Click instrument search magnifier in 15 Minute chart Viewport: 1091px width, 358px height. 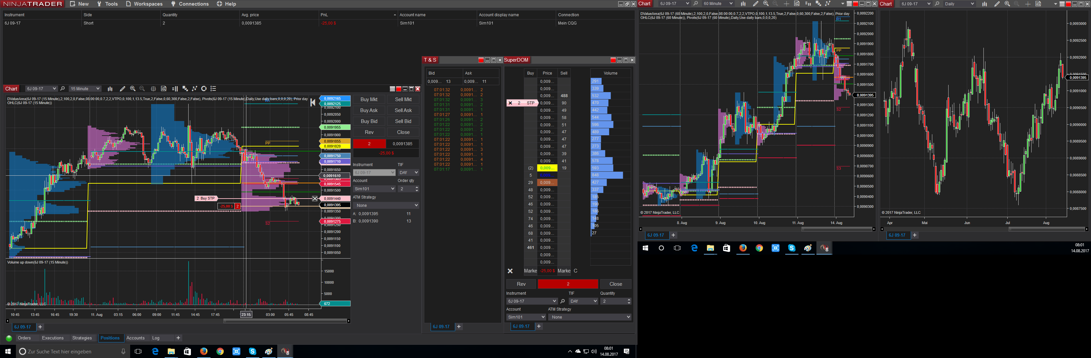[63, 89]
